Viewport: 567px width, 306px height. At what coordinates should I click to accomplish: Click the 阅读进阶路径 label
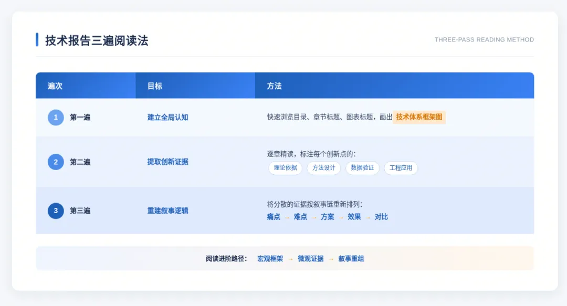(226, 259)
